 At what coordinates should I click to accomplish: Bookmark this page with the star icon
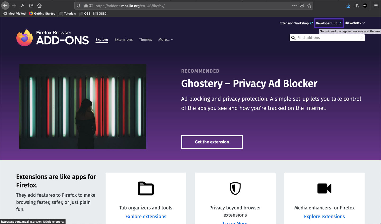coord(309,6)
